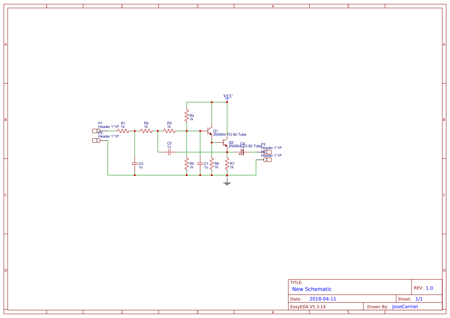This screenshot has width=450, height=318.
Task: Click the 2018-04-11 date field
Action: point(323,298)
